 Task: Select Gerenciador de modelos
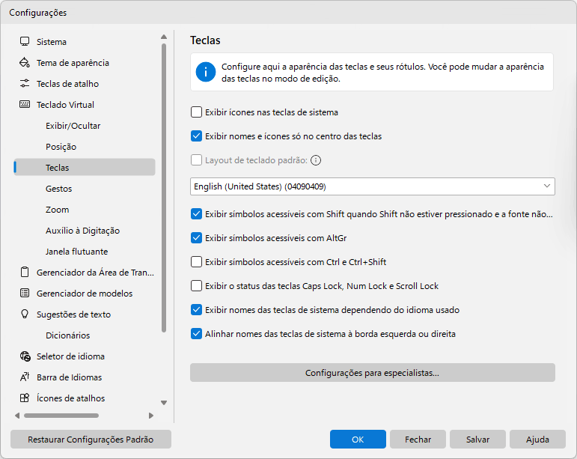[85, 294]
